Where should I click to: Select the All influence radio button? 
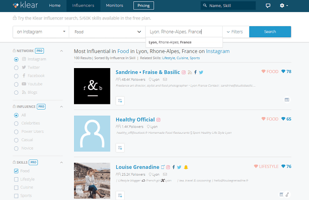pyautogui.click(x=16, y=115)
